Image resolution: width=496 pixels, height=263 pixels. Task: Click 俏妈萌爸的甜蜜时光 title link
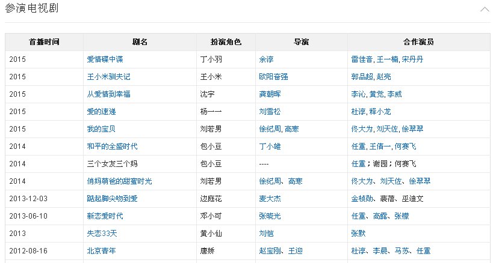pyautogui.click(x=120, y=181)
